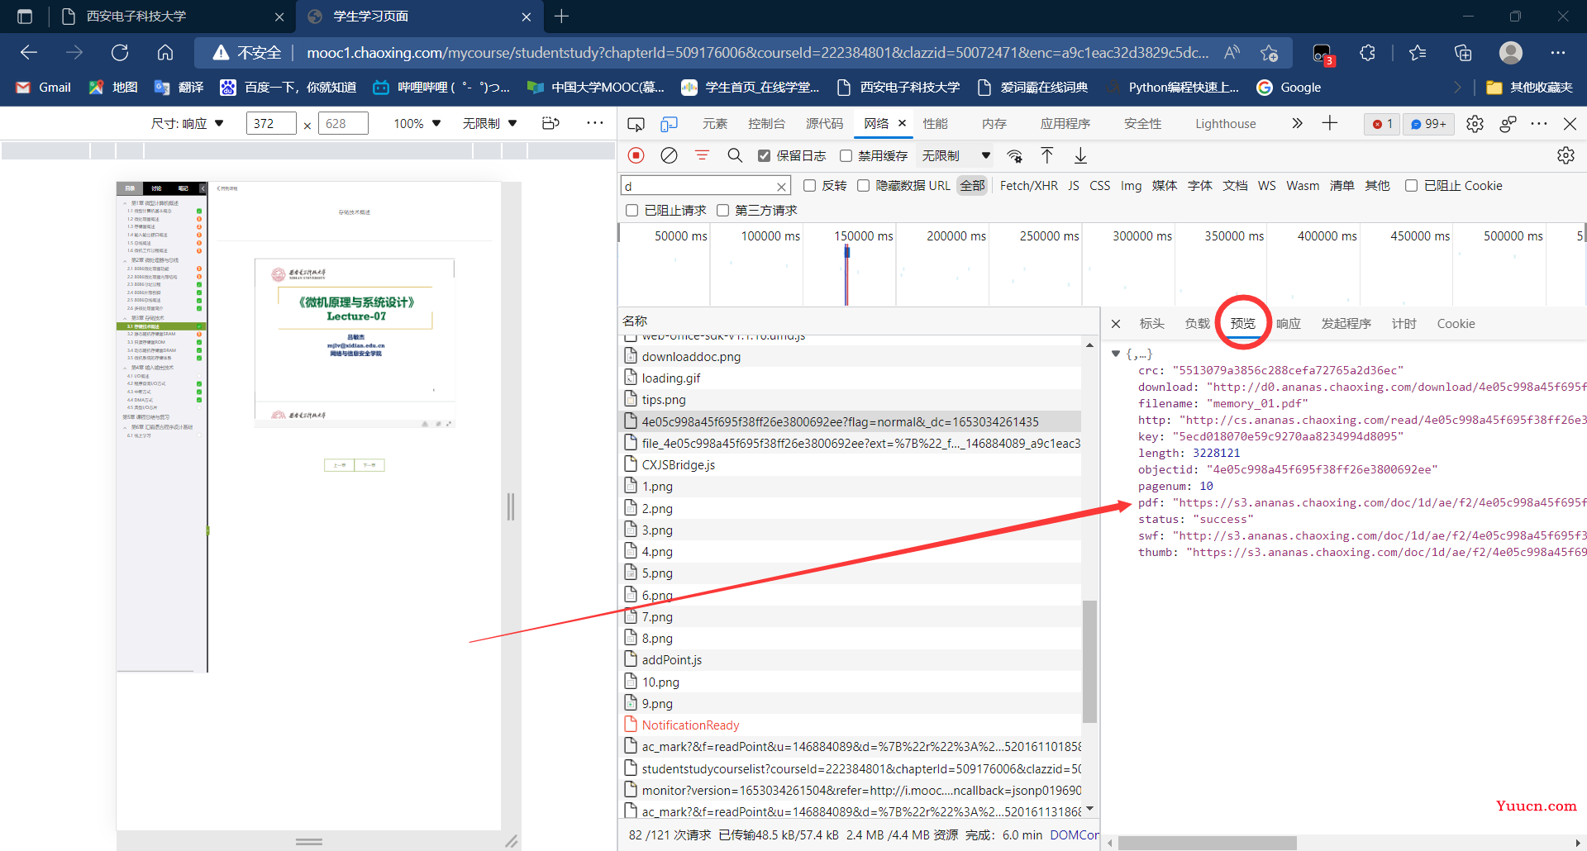Show more DevTools tabs chevron
The image size is (1587, 851).
[1297, 123]
